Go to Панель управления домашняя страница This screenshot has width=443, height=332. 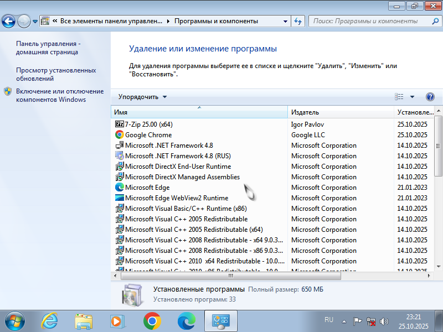point(48,48)
